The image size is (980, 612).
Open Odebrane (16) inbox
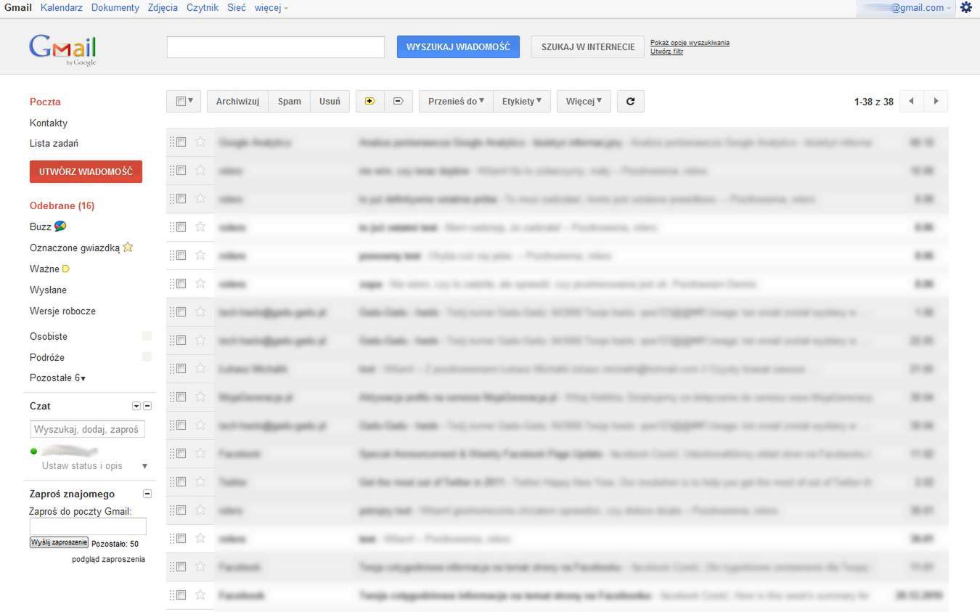tap(62, 206)
